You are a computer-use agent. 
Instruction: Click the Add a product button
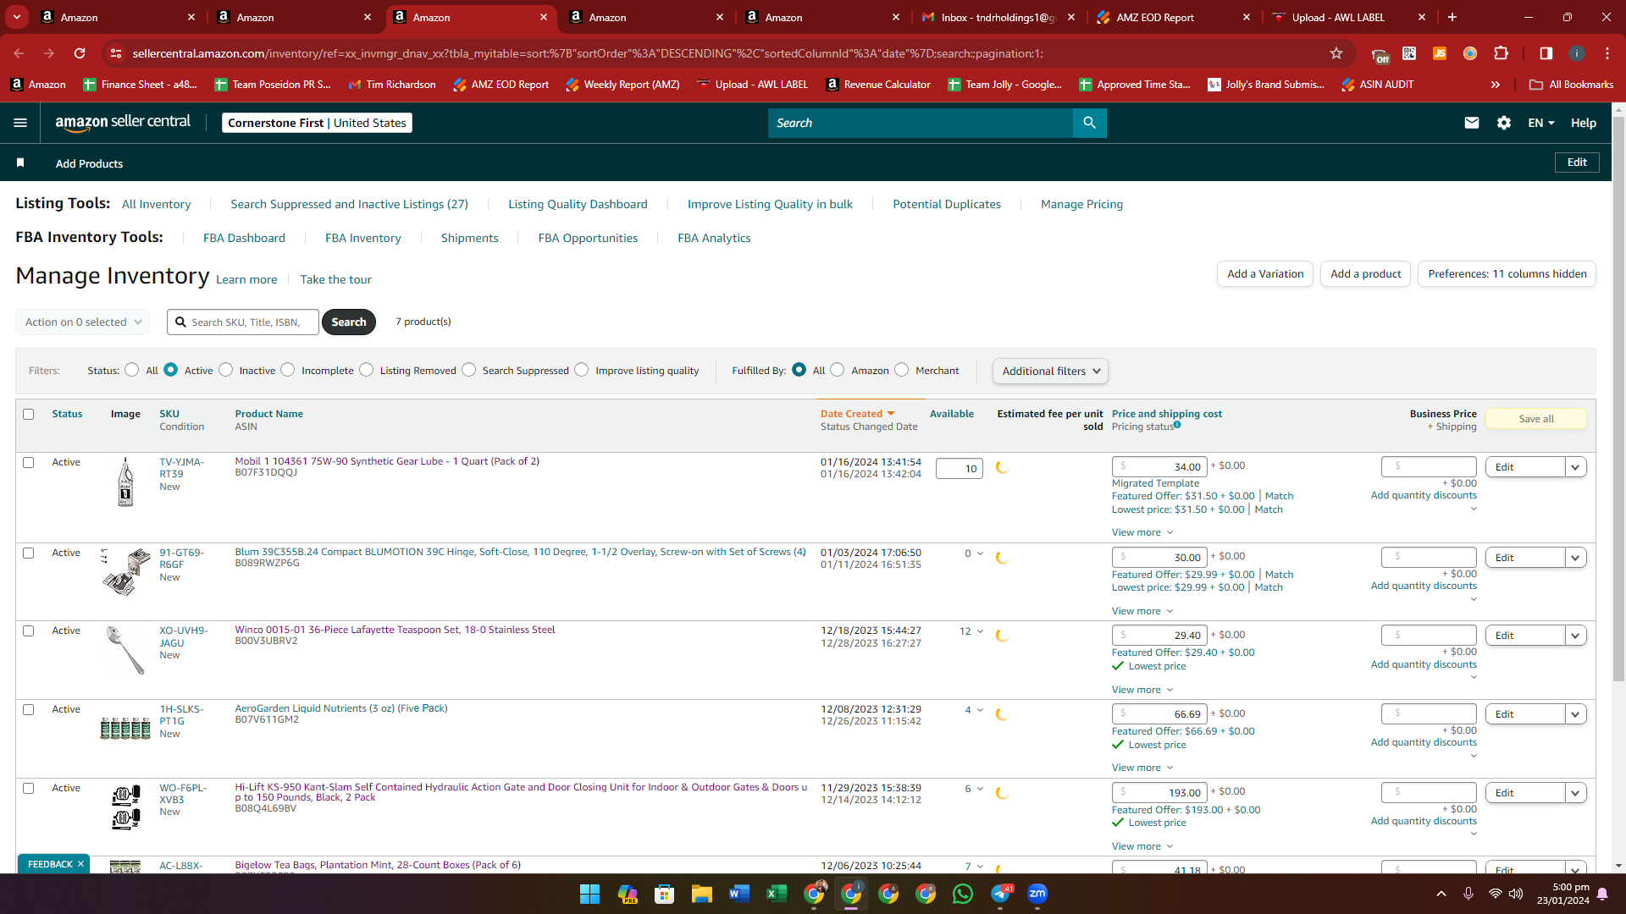pos(1365,274)
